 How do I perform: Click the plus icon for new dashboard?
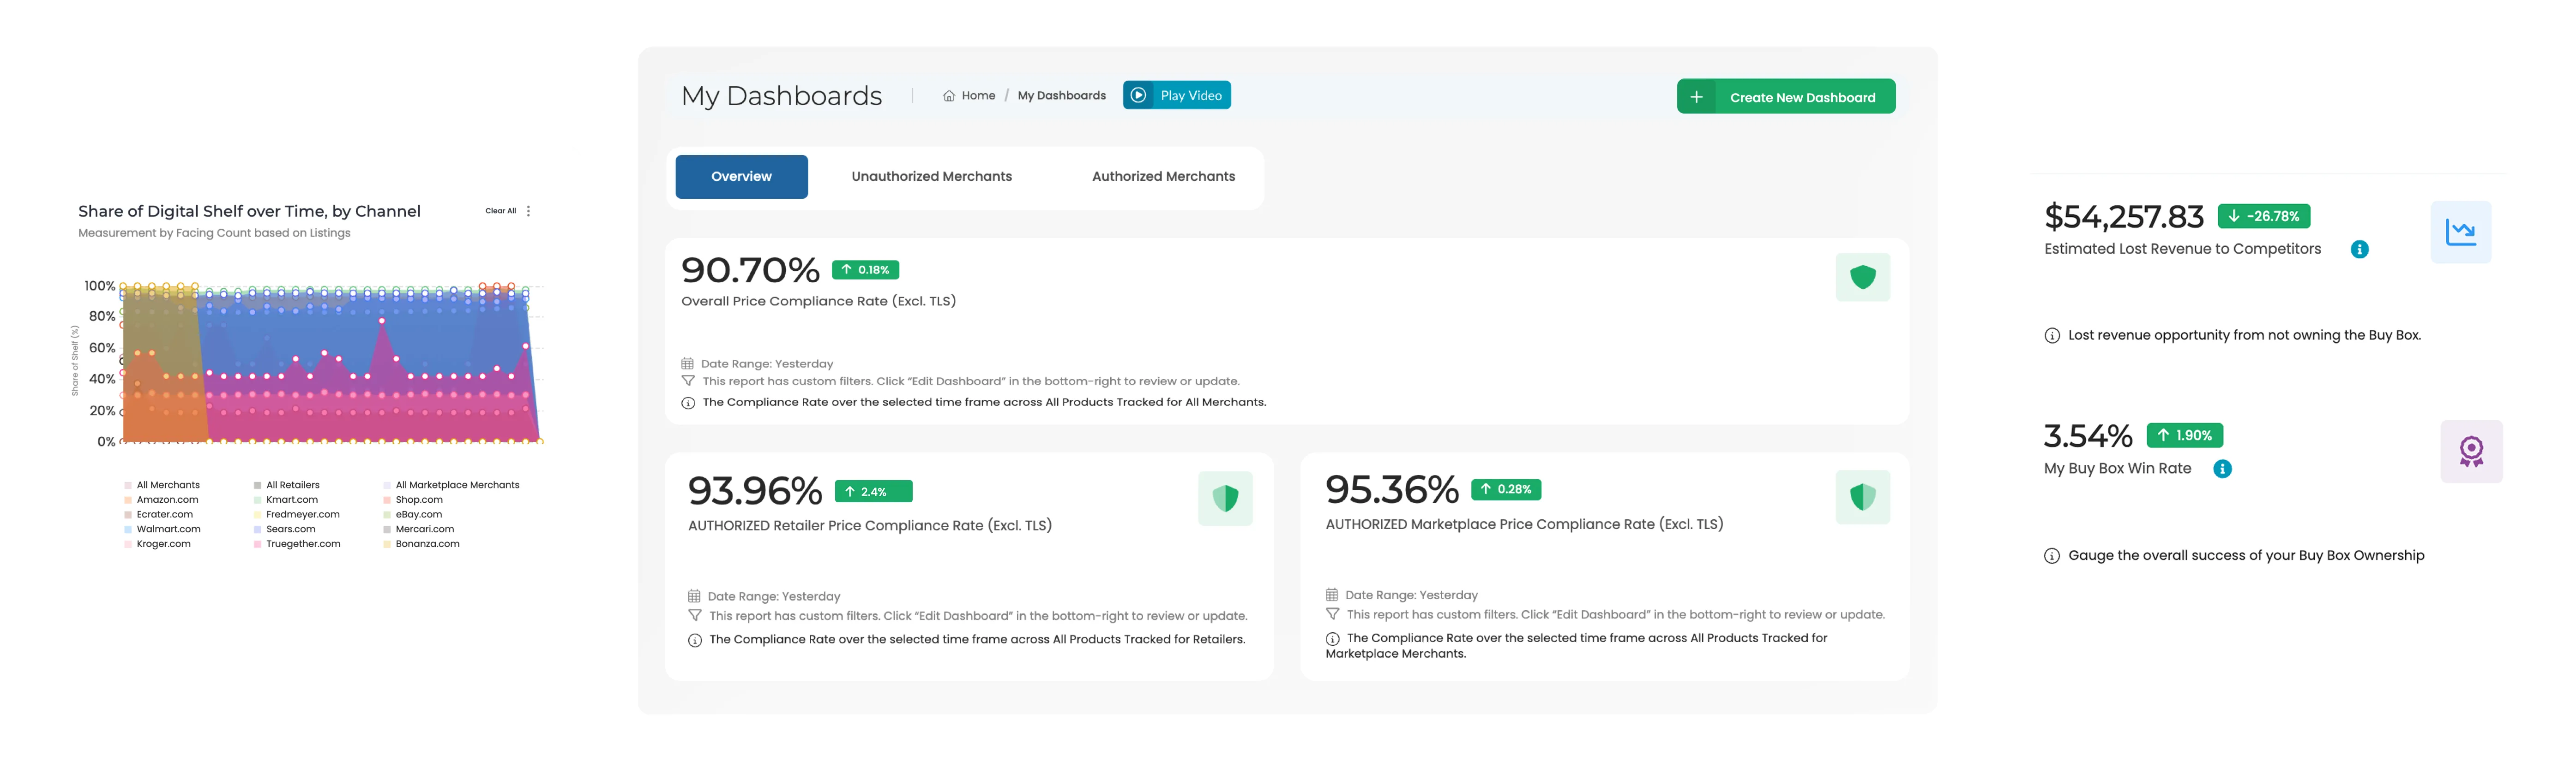[1696, 97]
